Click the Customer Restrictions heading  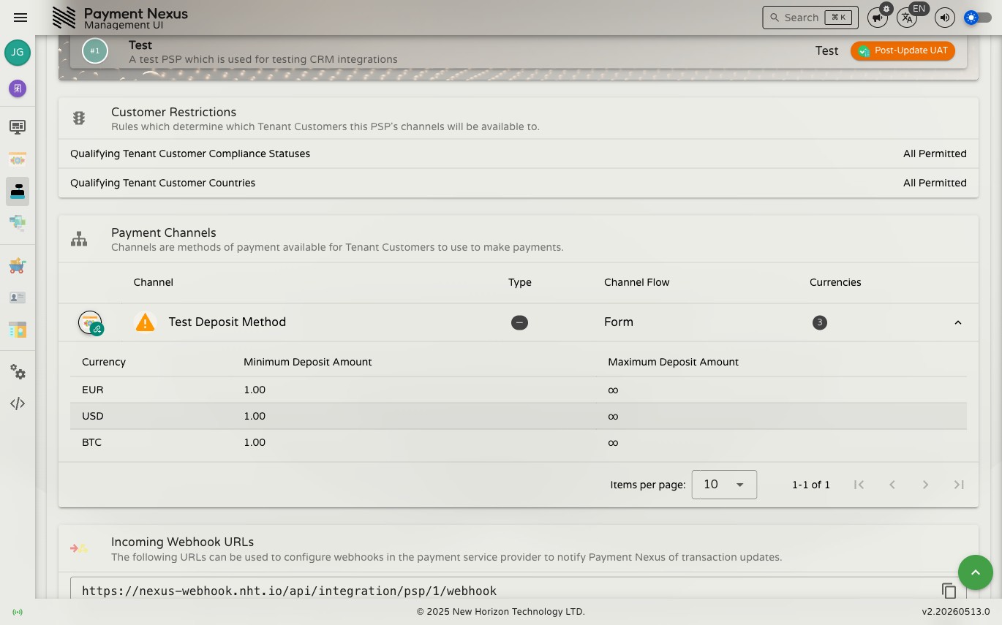click(173, 112)
